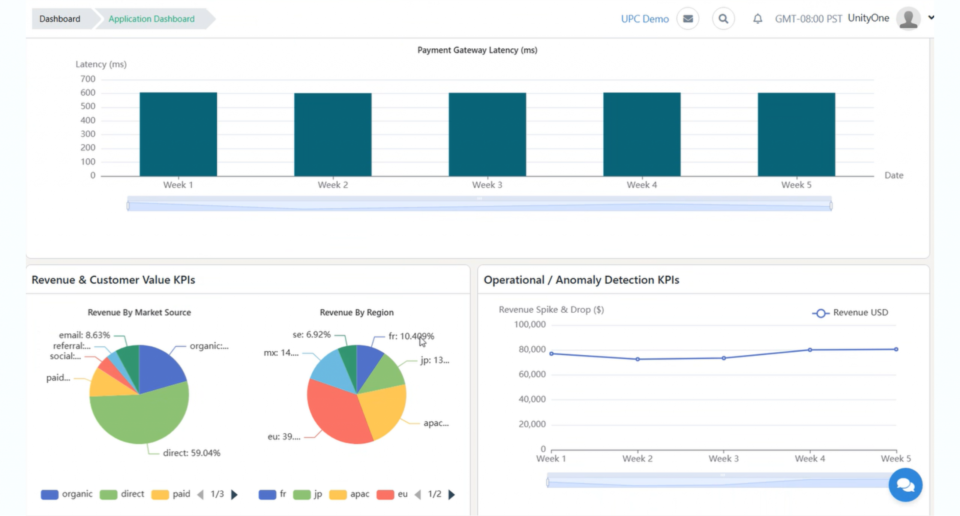Open the notifications bell icon
960x516 pixels.
coord(757,19)
